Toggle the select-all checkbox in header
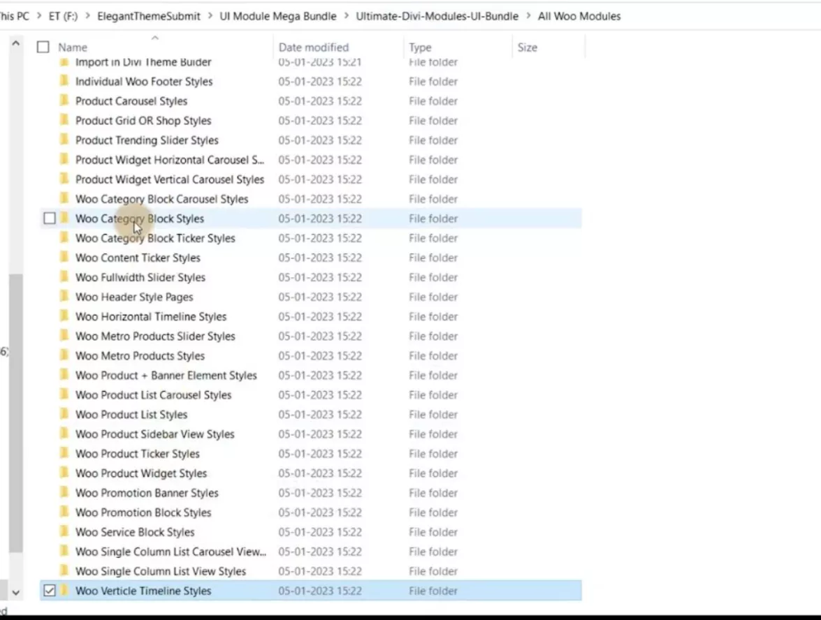The width and height of the screenshot is (821, 620). tap(43, 47)
